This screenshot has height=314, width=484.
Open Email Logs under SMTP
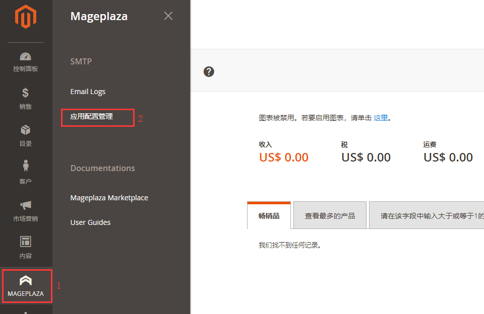(x=88, y=92)
